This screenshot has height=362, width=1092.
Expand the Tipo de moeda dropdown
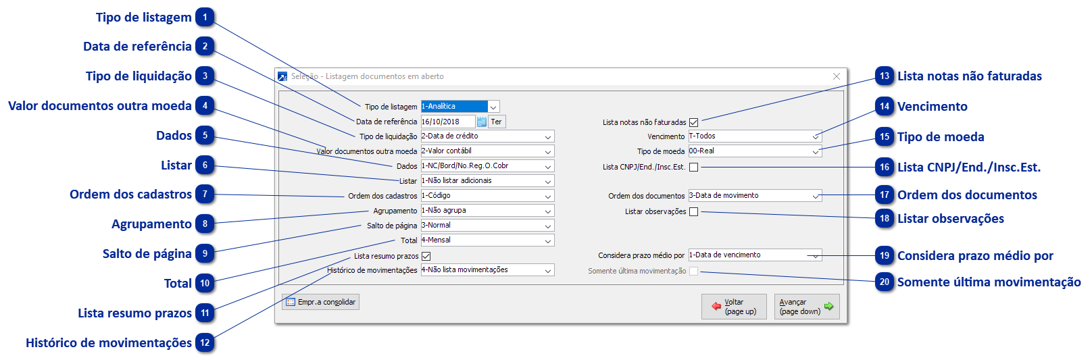816,151
